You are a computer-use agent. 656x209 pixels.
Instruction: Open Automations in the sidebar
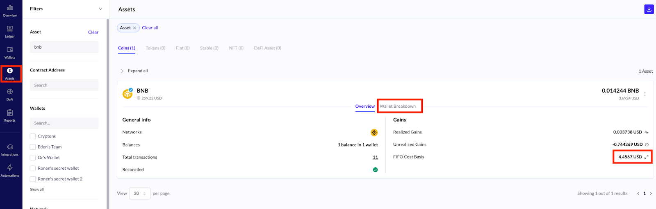point(10,170)
